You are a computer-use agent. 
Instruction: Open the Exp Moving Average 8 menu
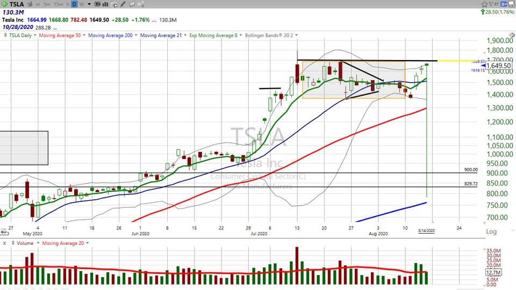(214, 35)
